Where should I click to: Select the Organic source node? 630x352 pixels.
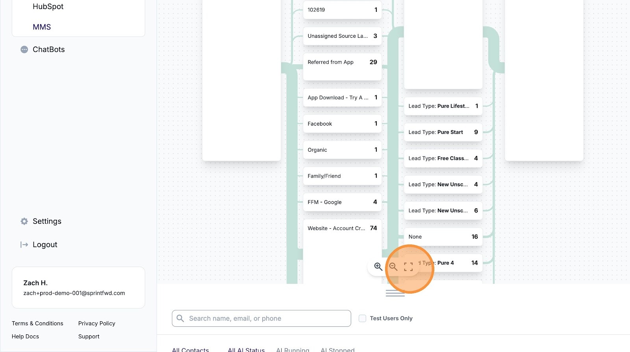click(342, 150)
